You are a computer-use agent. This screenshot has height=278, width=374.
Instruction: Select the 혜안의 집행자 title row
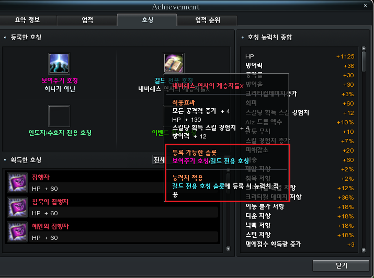[x=112, y=232]
